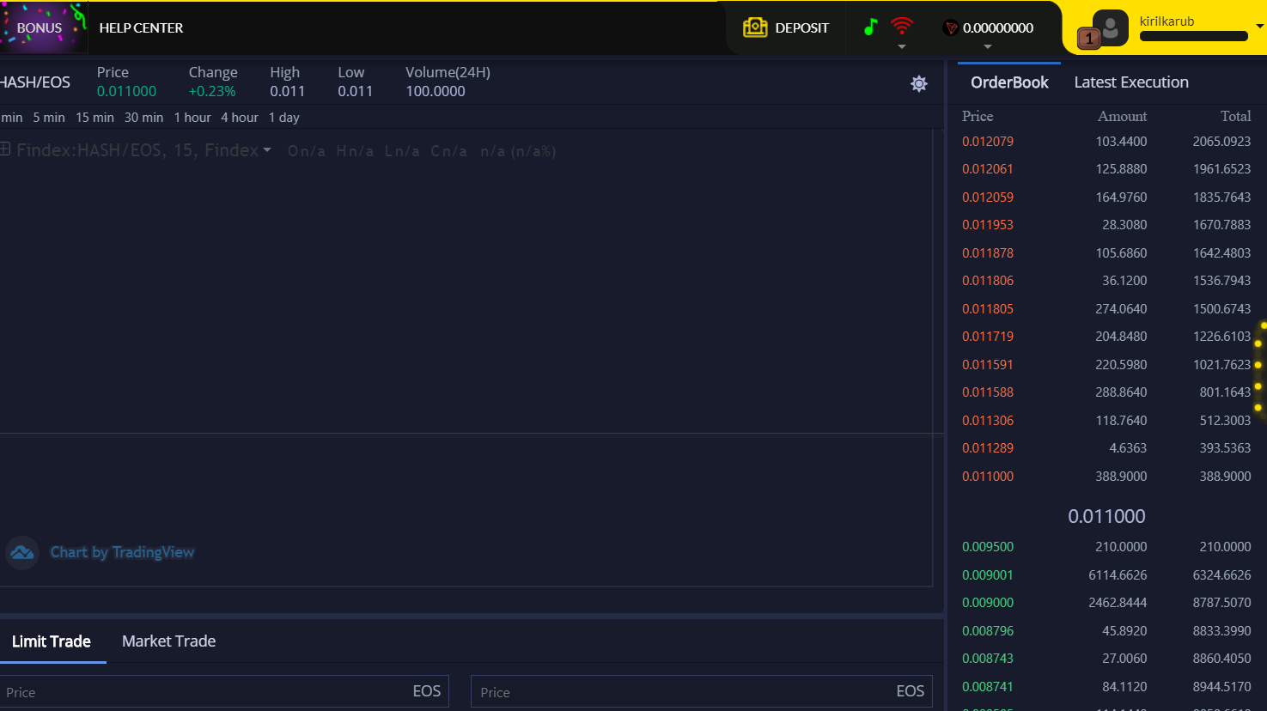Select the 30 min chart interval

click(x=143, y=118)
